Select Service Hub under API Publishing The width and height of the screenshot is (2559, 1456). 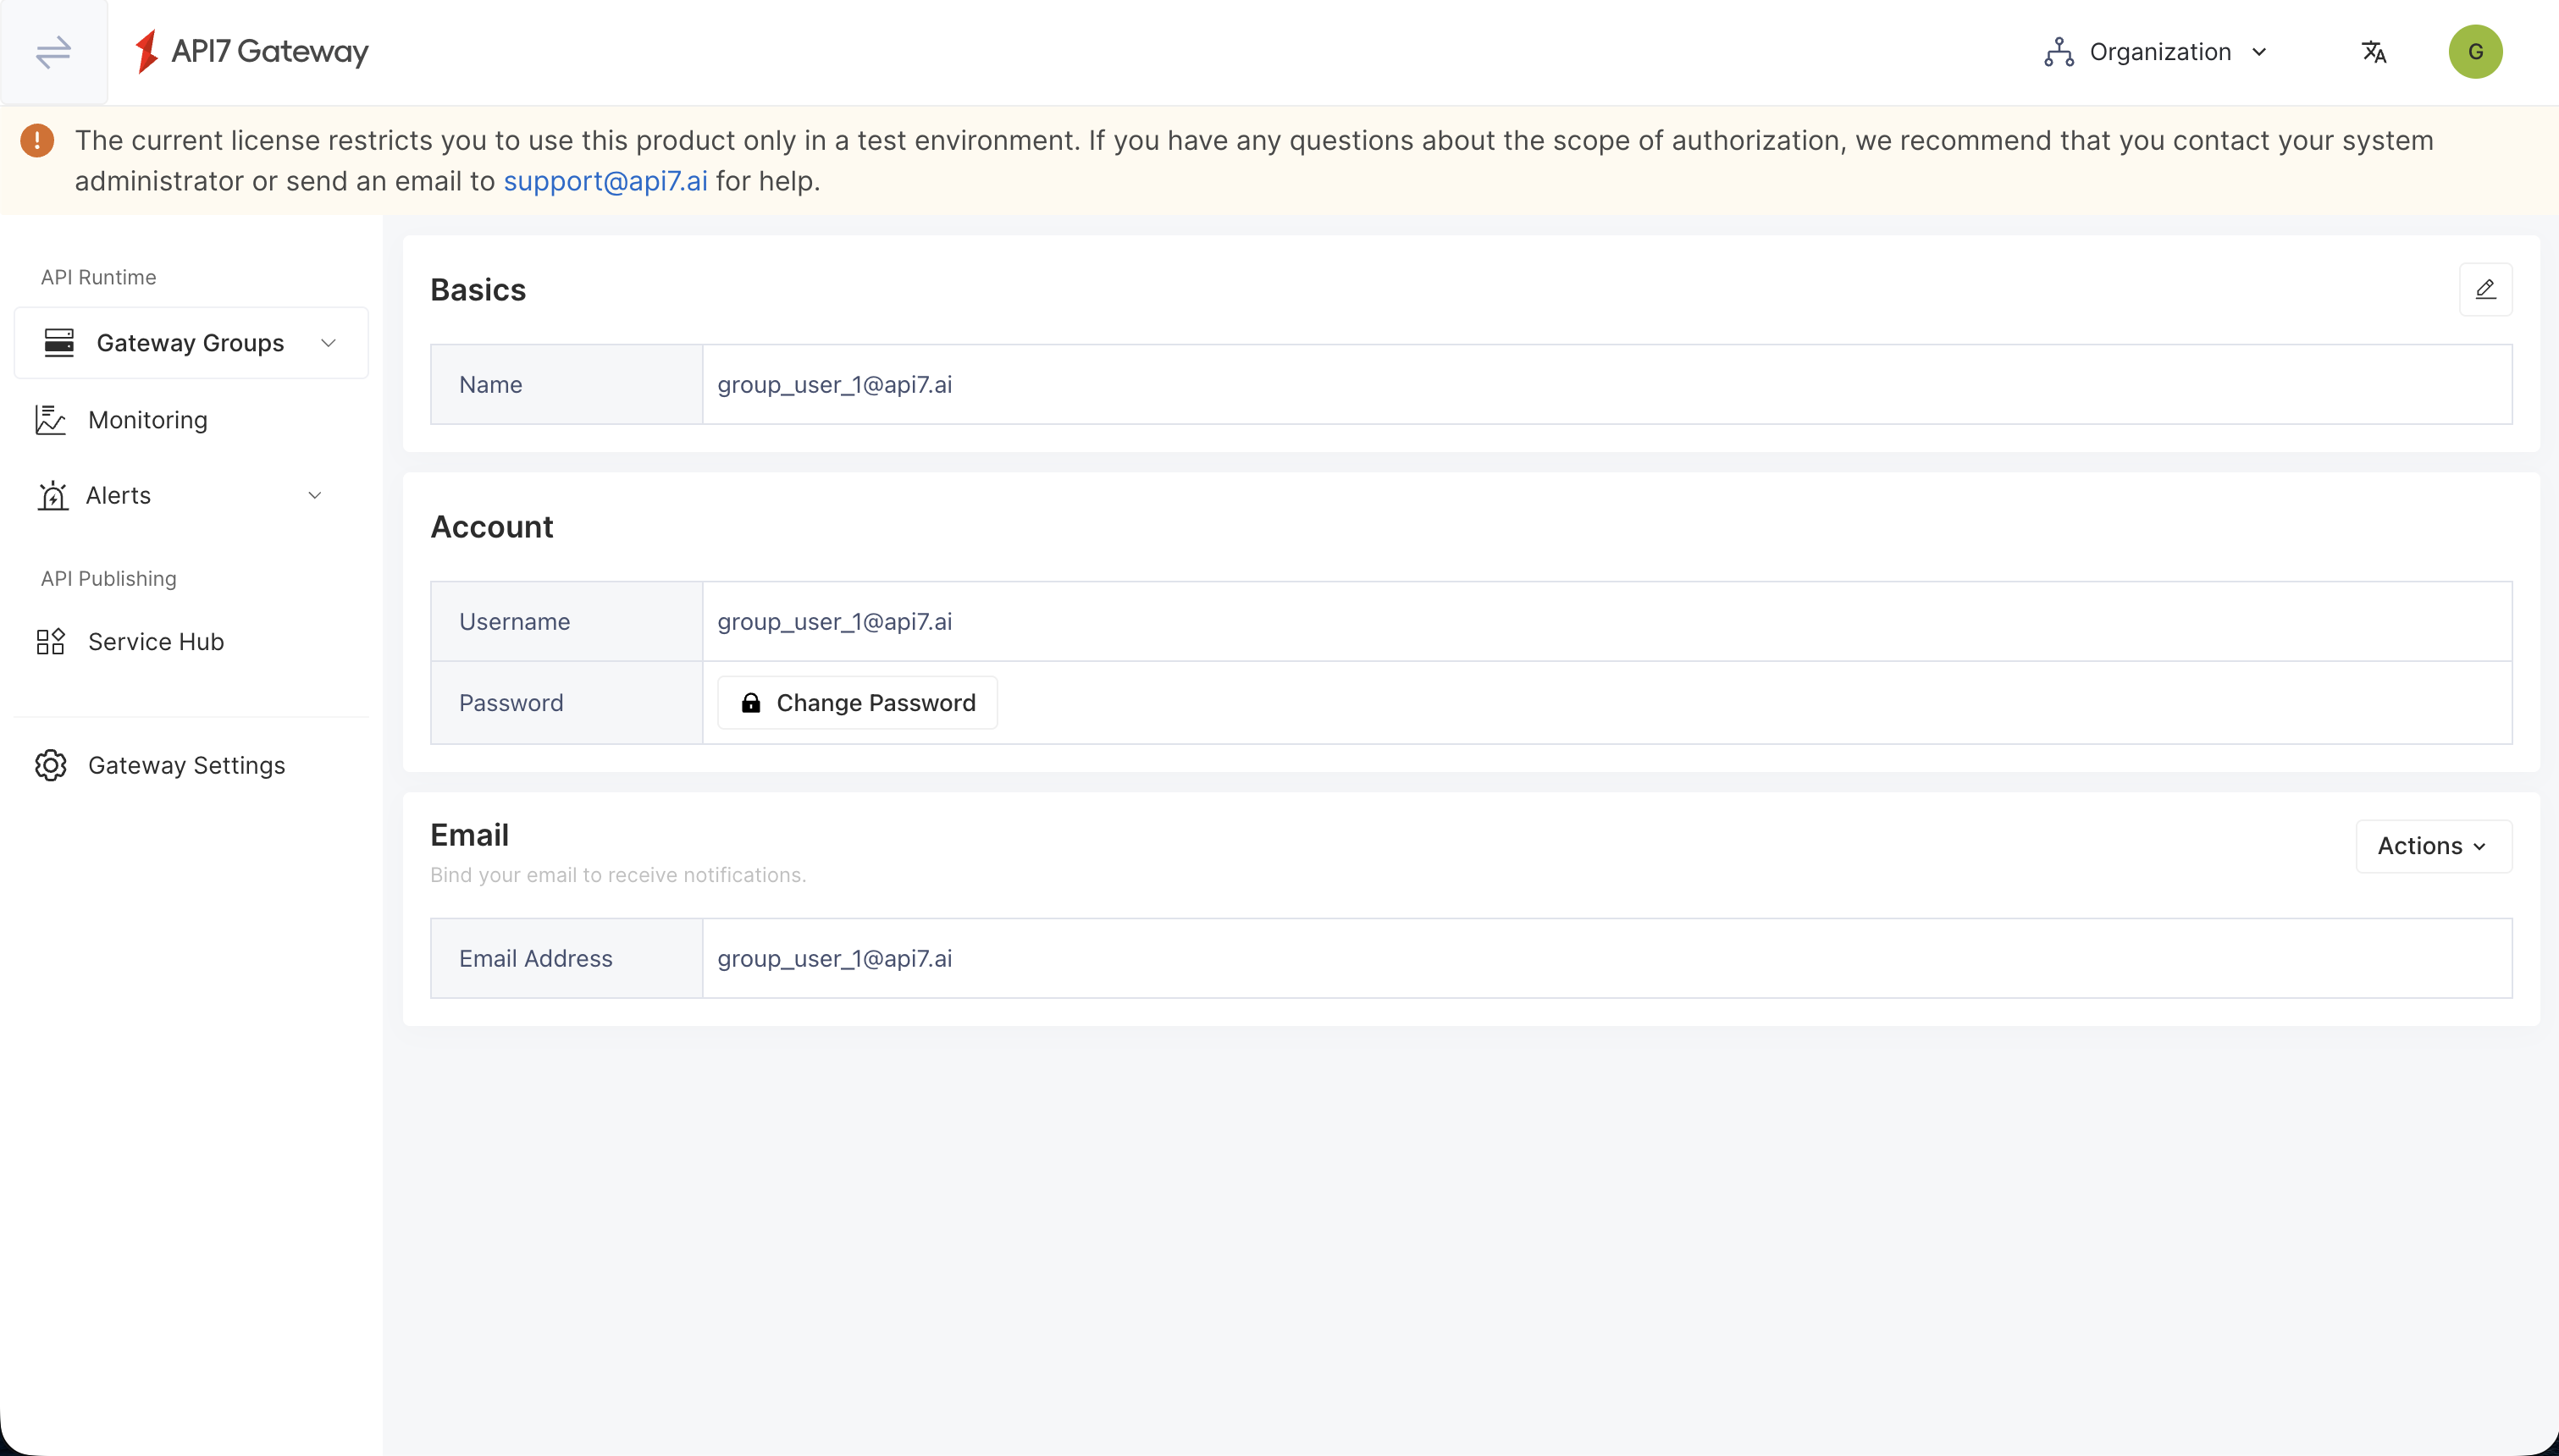point(155,641)
